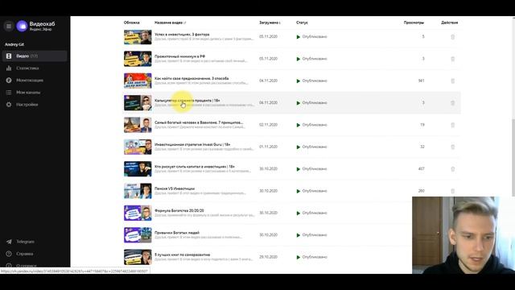Screen dimensions: 515x290
Task: Click green play icon for 'Пенсия VS Инвестиции'
Action: (299, 191)
